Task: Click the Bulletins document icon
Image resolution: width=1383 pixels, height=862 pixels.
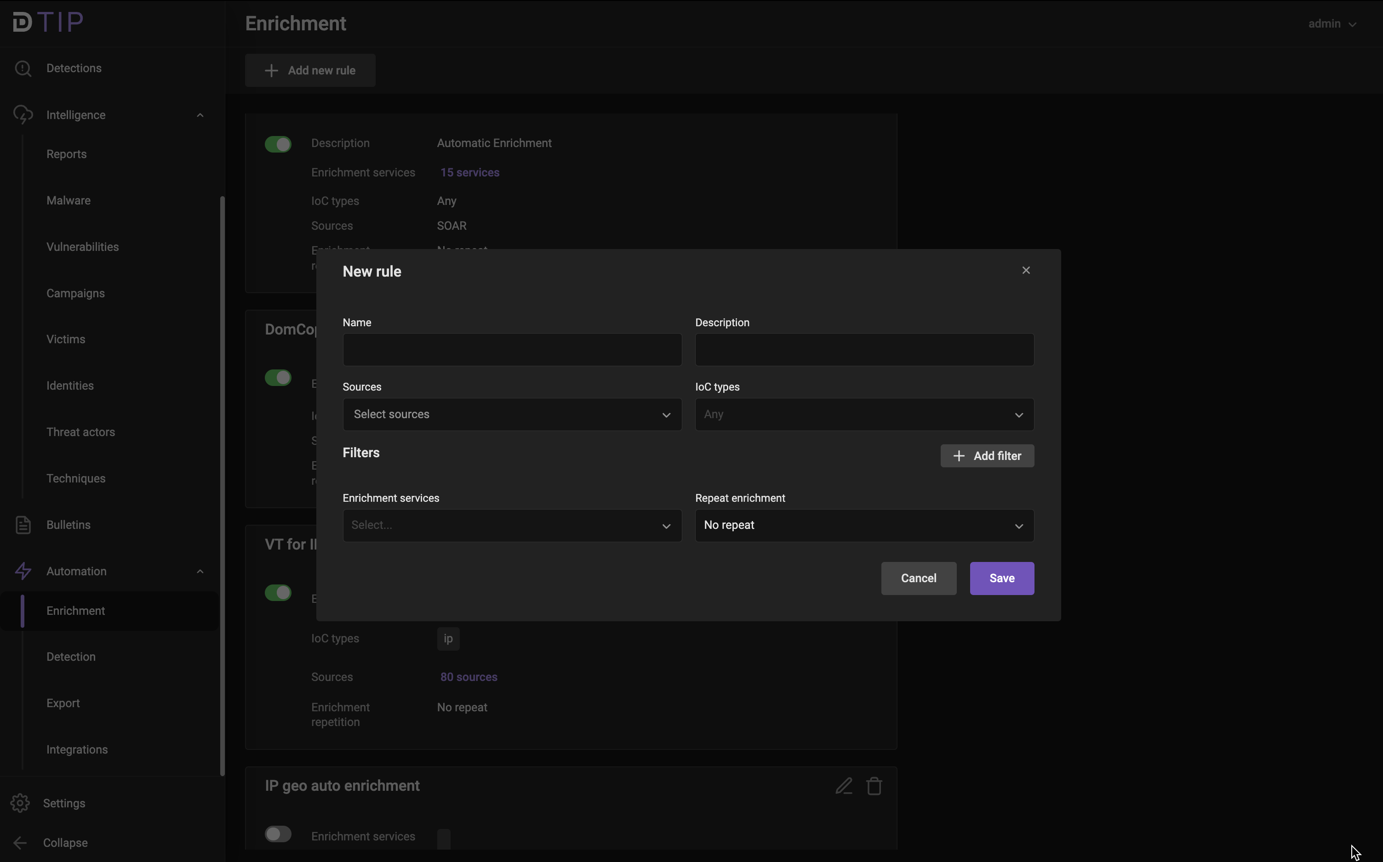Action: click(23, 525)
